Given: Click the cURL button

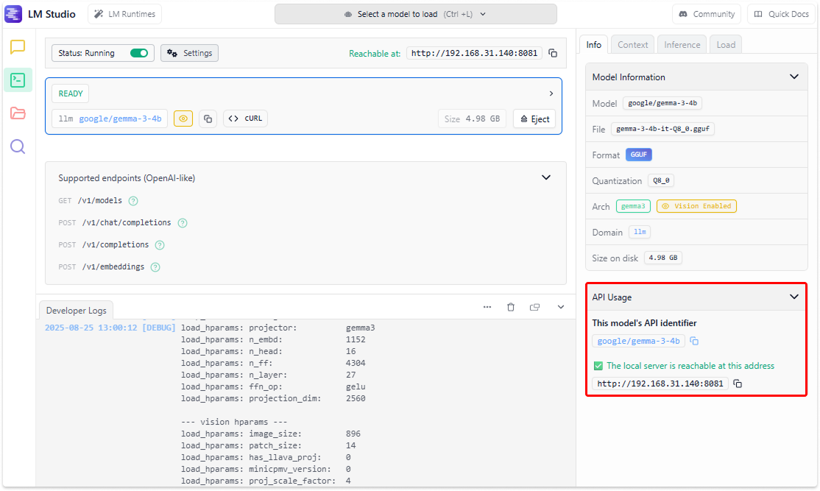Looking at the screenshot, I should click(x=246, y=119).
